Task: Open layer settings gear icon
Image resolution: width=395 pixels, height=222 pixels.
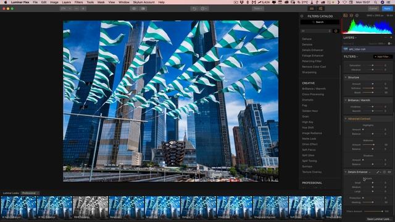Action: [x=389, y=44]
